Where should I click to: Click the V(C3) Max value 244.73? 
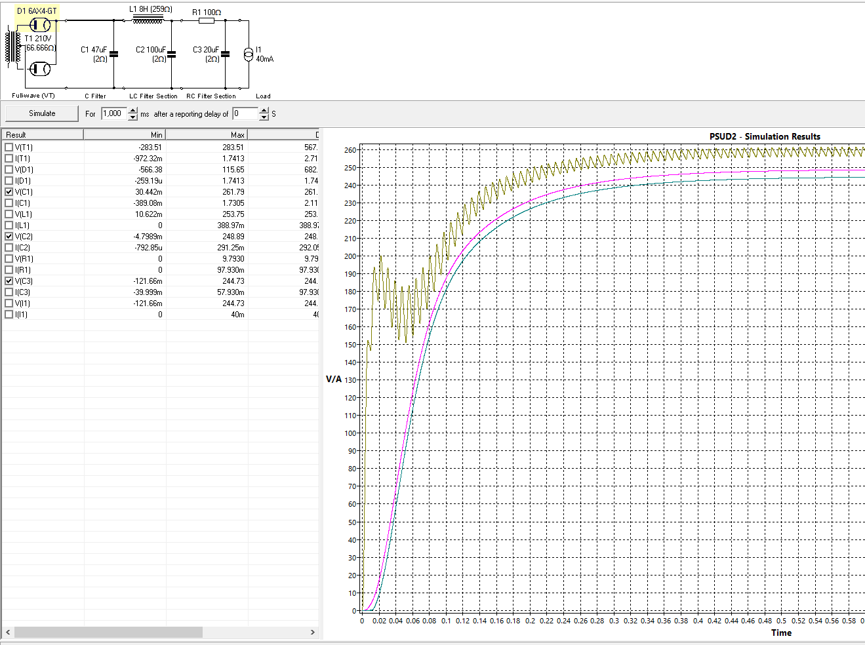pyautogui.click(x=233, y=281)
